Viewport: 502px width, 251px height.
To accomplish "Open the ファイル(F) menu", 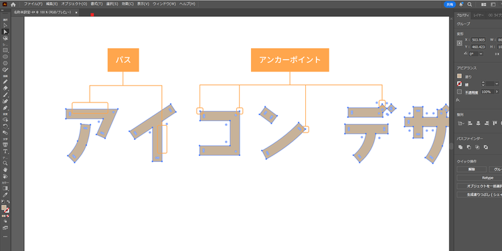I will (x=33, y=4).
